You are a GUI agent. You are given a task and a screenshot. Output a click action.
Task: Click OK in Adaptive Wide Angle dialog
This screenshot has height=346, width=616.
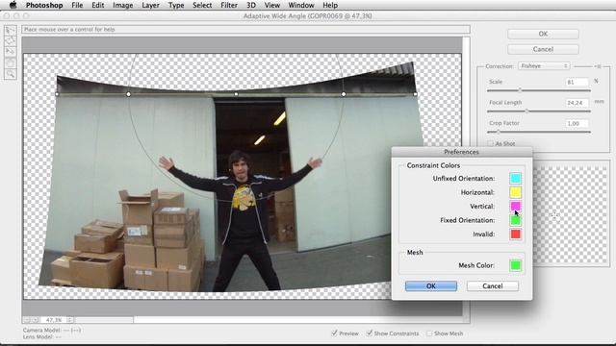point(543,35)
